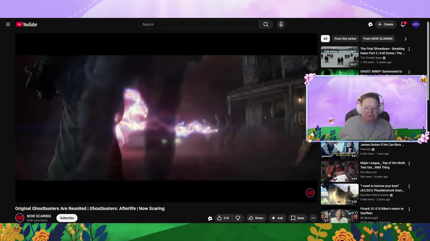Open 'The Final Showdown - Breaking Dawn' title
Image resolution: width=430 pixels, height=241 pixels.
tap(382, 51)
